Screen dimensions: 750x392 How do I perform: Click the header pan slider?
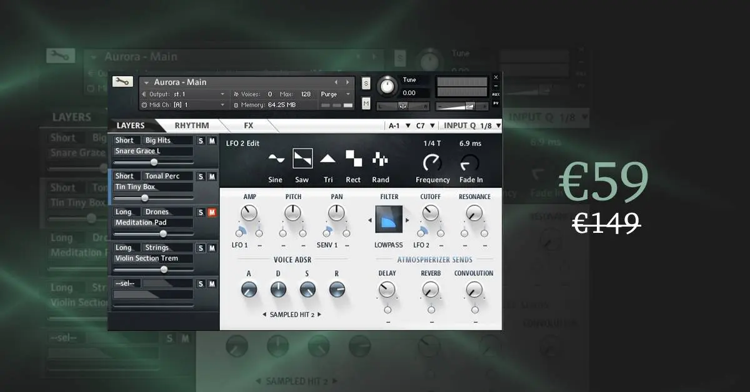click(x=402, y=106)
